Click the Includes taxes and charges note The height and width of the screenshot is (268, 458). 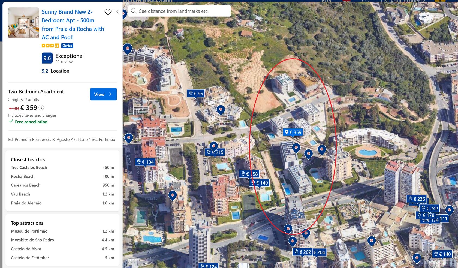pyautogui.click(x=32, y=116)
